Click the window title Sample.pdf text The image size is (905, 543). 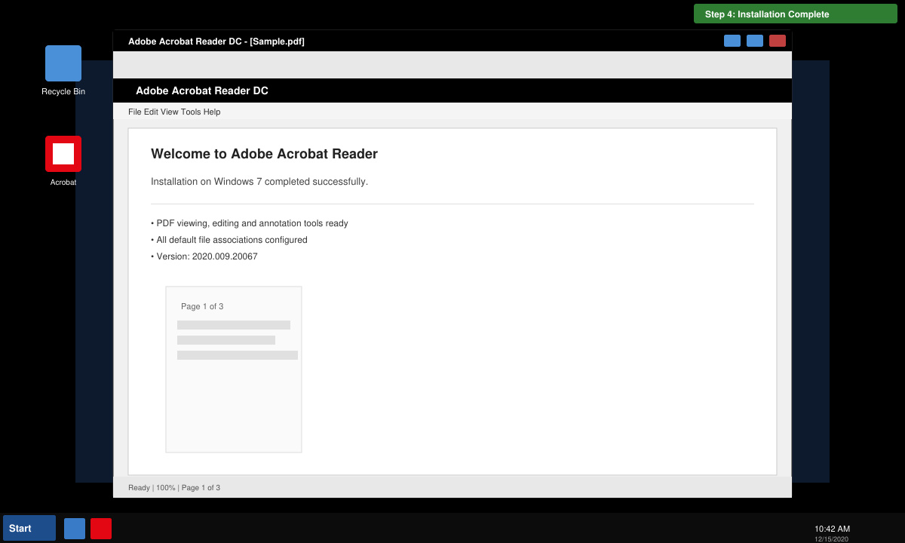click(x=277, y=41)
